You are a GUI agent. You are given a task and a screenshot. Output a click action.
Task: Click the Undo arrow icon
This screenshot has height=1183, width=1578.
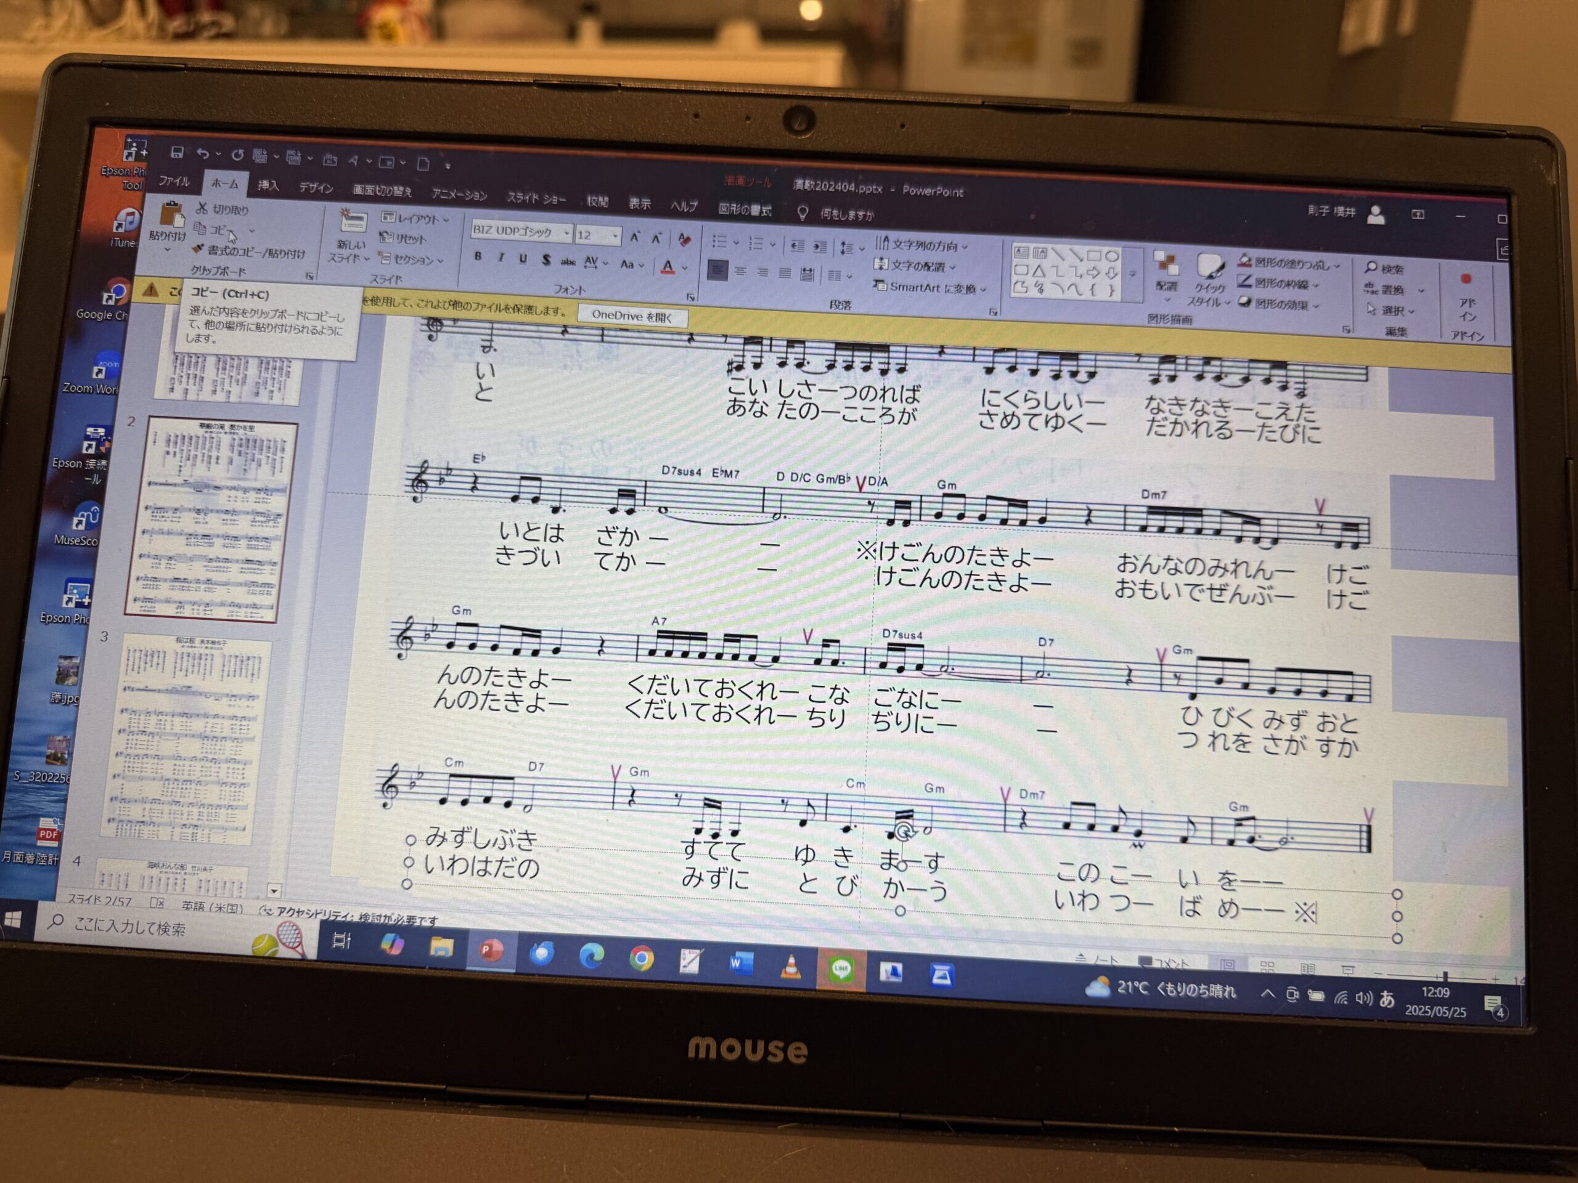[203, 153]
